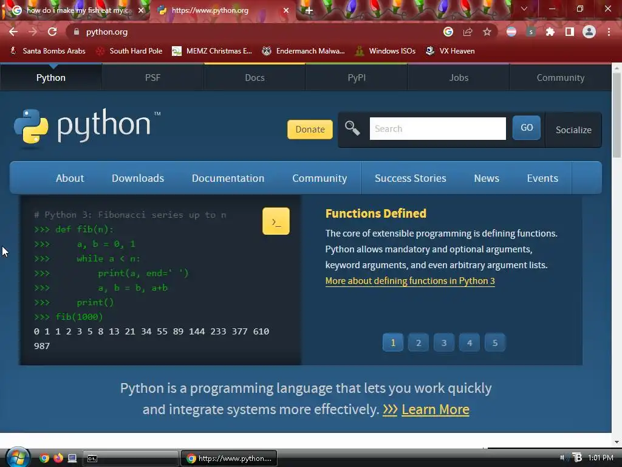Select slide 3 in the carousel

[x=444, y=342]
